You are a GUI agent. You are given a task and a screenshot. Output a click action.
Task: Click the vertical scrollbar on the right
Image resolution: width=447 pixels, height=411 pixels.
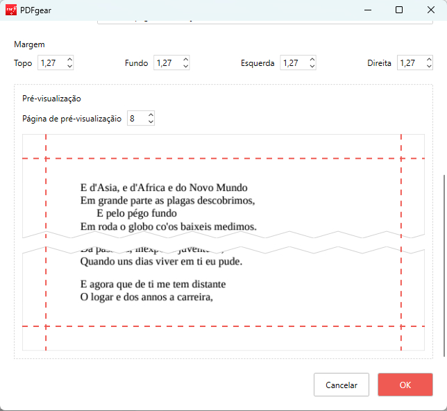click(444, 264)
